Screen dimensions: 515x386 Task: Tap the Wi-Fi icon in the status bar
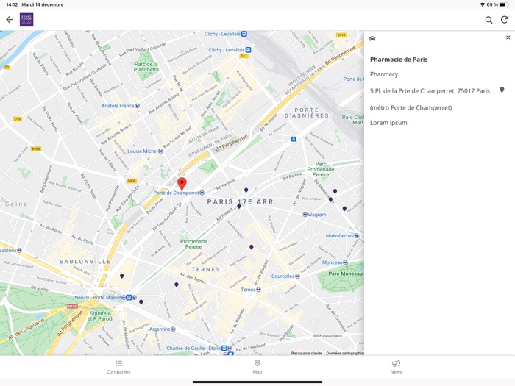pyautogui.click(x=483, y=4)
